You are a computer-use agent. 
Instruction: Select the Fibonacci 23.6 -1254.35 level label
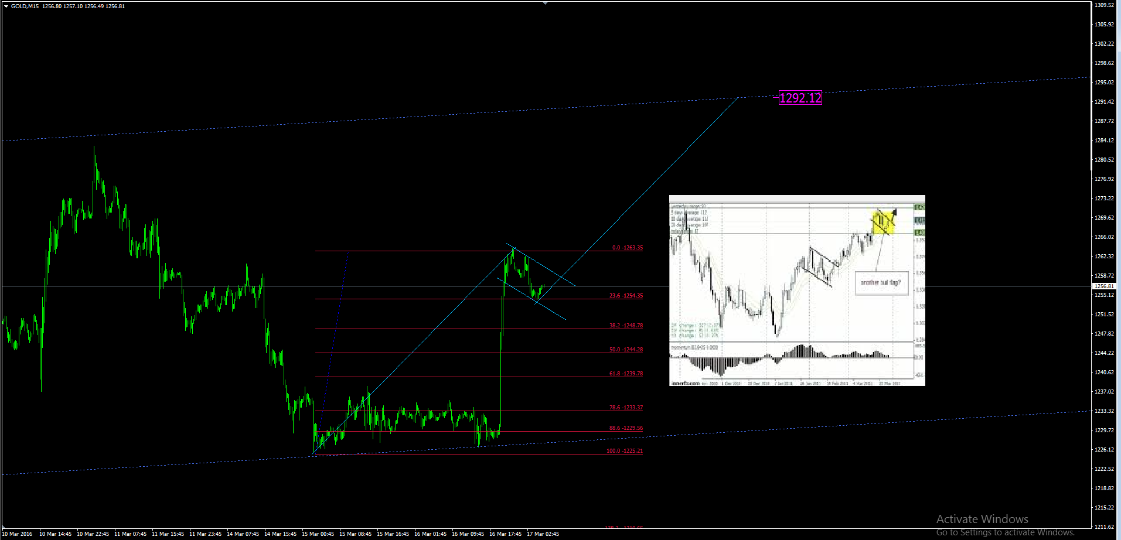pyautogui.click(x=626, y=296)
